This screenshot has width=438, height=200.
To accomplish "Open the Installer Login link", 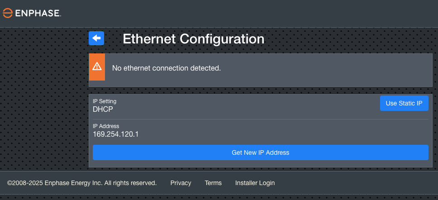I will pos(255,183).
